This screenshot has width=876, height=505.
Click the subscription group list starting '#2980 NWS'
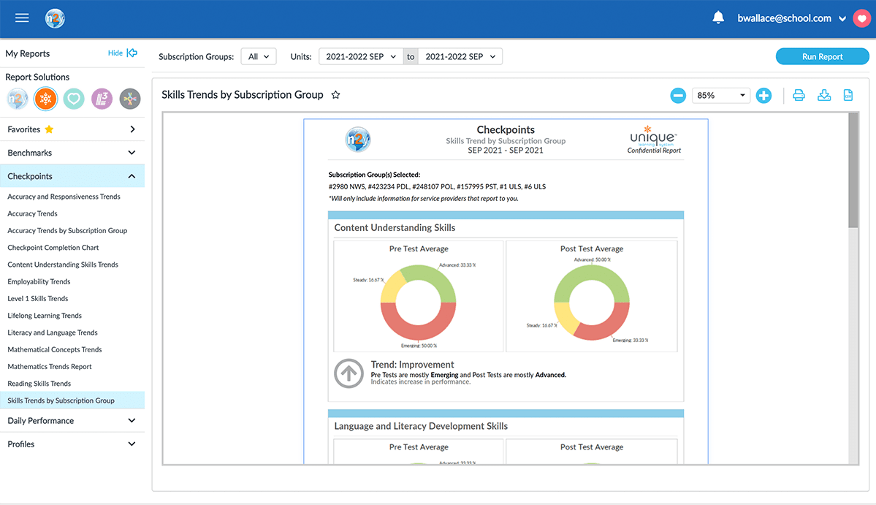pyautogui.click(x=437, y=186)
